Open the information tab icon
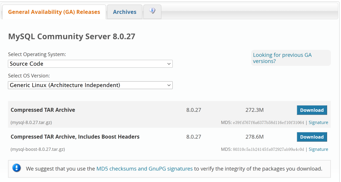341x182 pixels. (152, 11)
